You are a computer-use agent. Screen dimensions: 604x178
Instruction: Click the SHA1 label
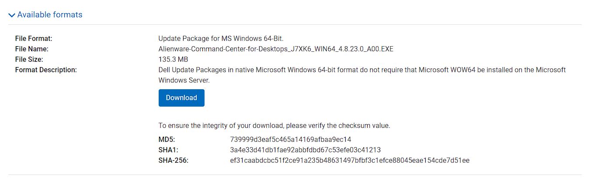(167, 150)
